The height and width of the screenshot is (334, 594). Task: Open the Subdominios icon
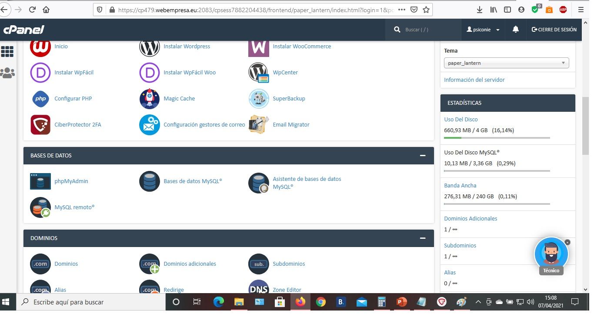[259, 264]
